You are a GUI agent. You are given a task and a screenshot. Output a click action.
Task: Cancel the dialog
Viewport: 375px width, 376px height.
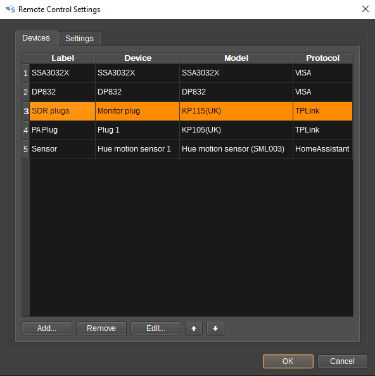click(x=342, y=361)
